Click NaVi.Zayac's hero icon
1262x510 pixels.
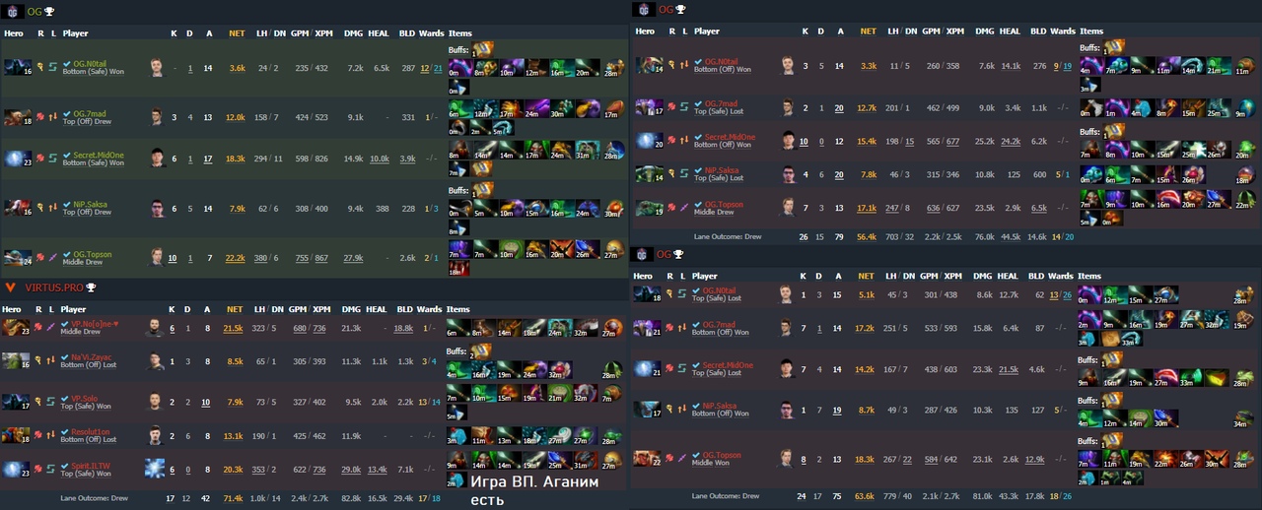click(x=14, y=361)
